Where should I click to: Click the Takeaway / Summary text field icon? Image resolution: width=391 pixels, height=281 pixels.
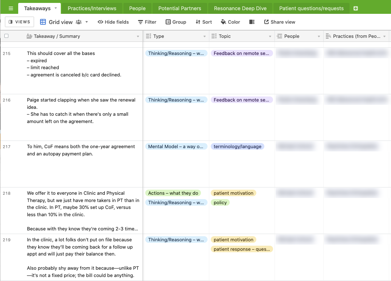pyautogui.click(x=29, y=36)
